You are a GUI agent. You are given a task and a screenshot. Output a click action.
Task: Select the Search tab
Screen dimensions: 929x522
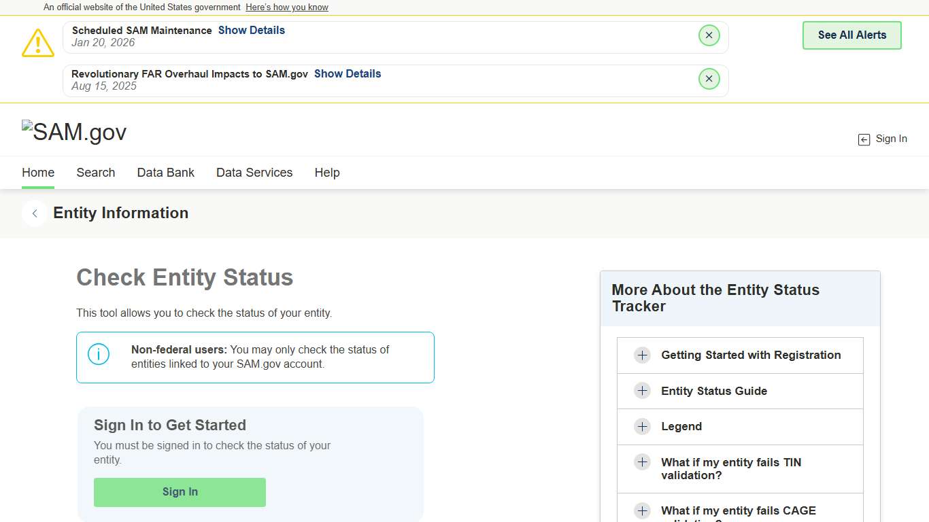tap(95, 173)
